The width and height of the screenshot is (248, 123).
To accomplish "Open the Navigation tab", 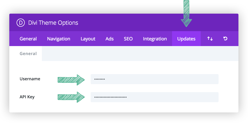I will click(x=59, y=39).
